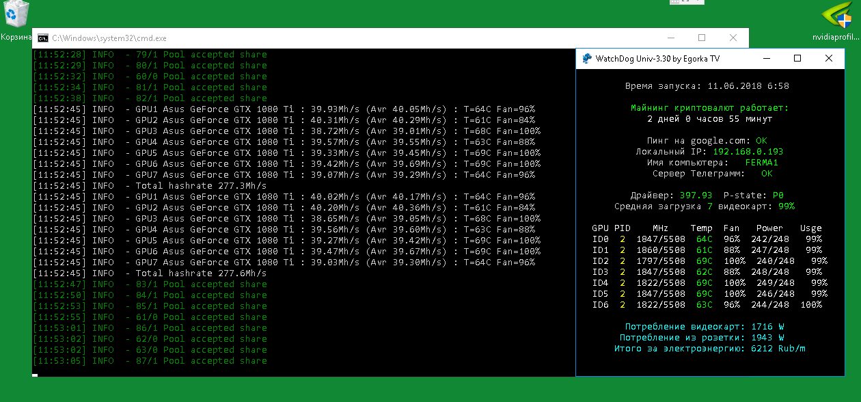
Task: Click 'Потребление видеокарт: 1716 W' line
Action: coord(705,327)
